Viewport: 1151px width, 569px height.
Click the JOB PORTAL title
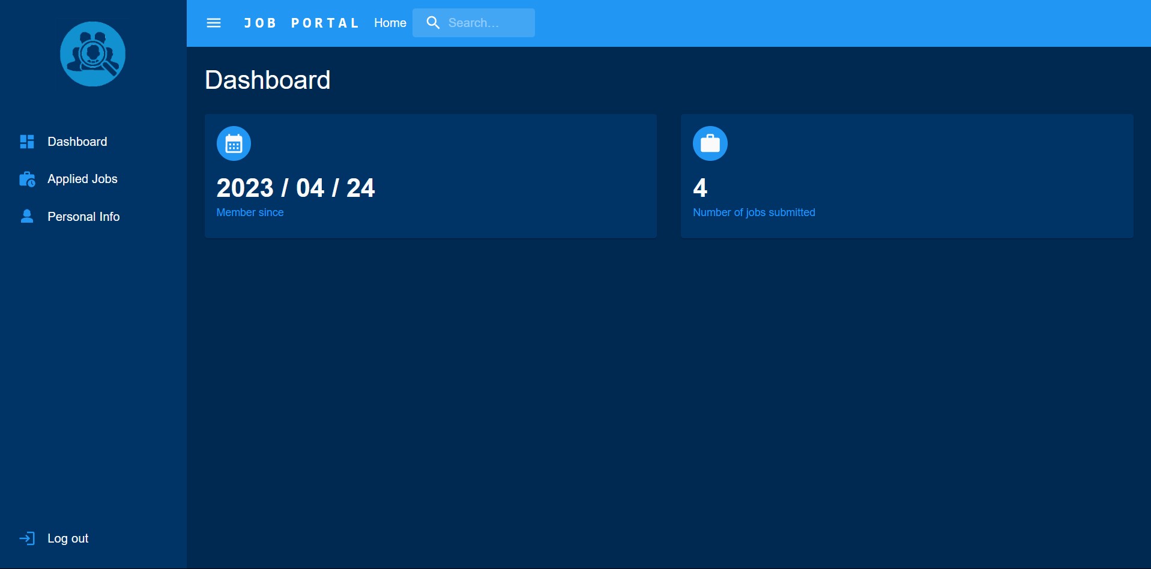coord(301,23)
